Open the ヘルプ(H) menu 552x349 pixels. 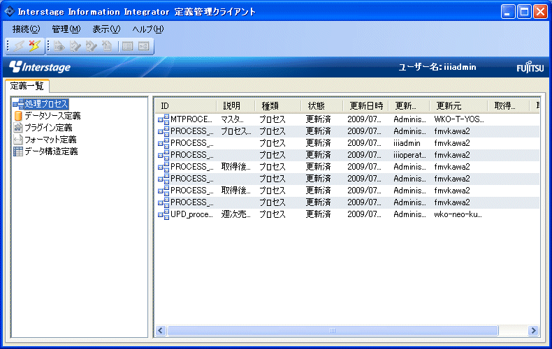(148, 29)
